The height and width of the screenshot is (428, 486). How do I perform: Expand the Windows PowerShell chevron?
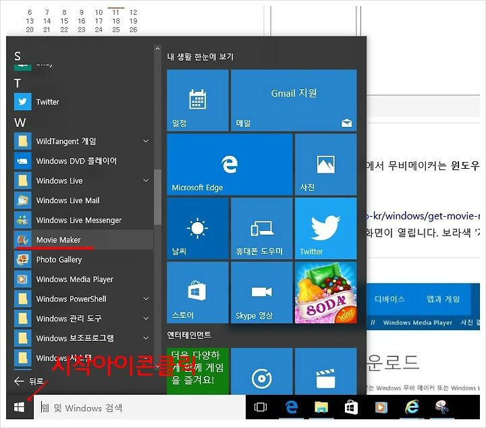[x=146, y=299]
